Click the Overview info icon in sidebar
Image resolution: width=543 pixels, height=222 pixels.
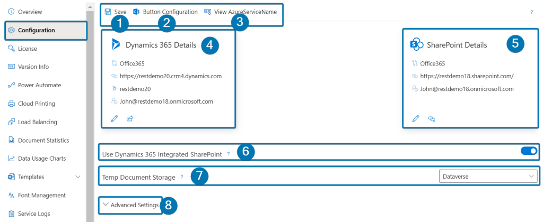coord(12,12)
